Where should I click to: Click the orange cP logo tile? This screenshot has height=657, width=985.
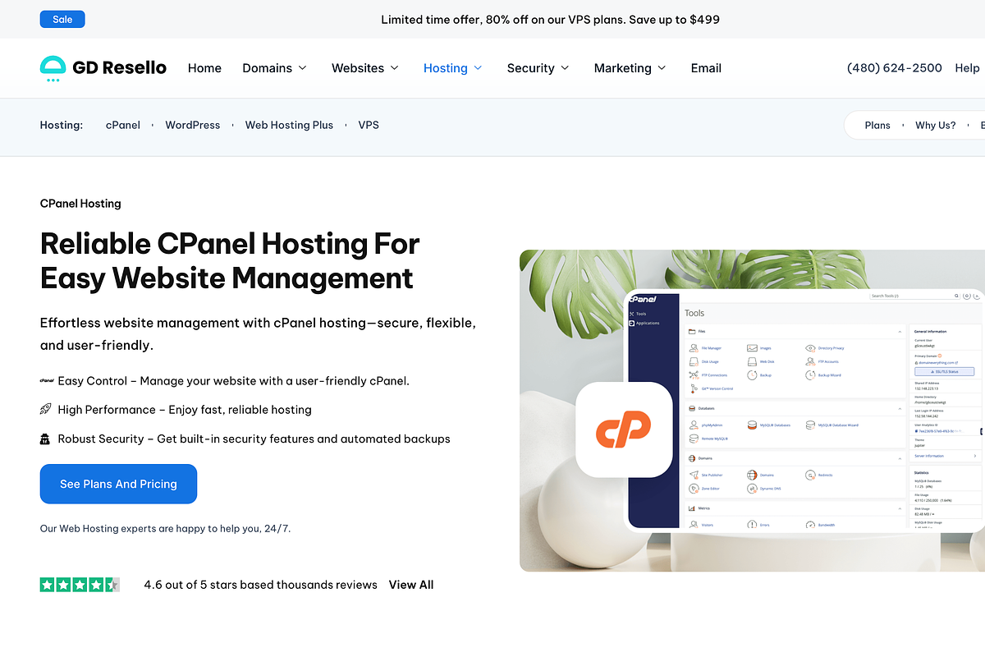[624, 430]
